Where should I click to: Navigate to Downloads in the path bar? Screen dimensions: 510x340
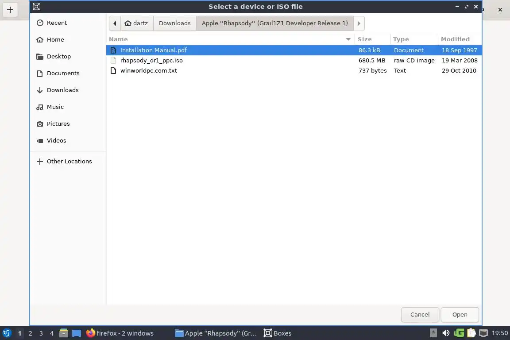point(175,23)
